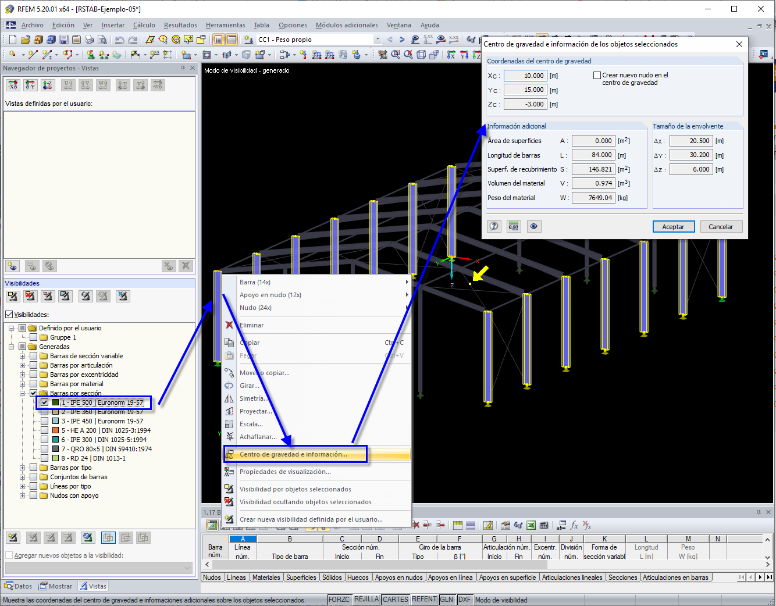776x606 pixels.
Task: Open the formula fx icon in table toolbar
Action: point(574,525)
